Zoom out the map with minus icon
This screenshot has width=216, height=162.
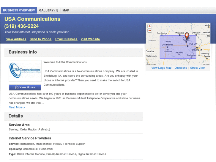[x=149, y=31]
